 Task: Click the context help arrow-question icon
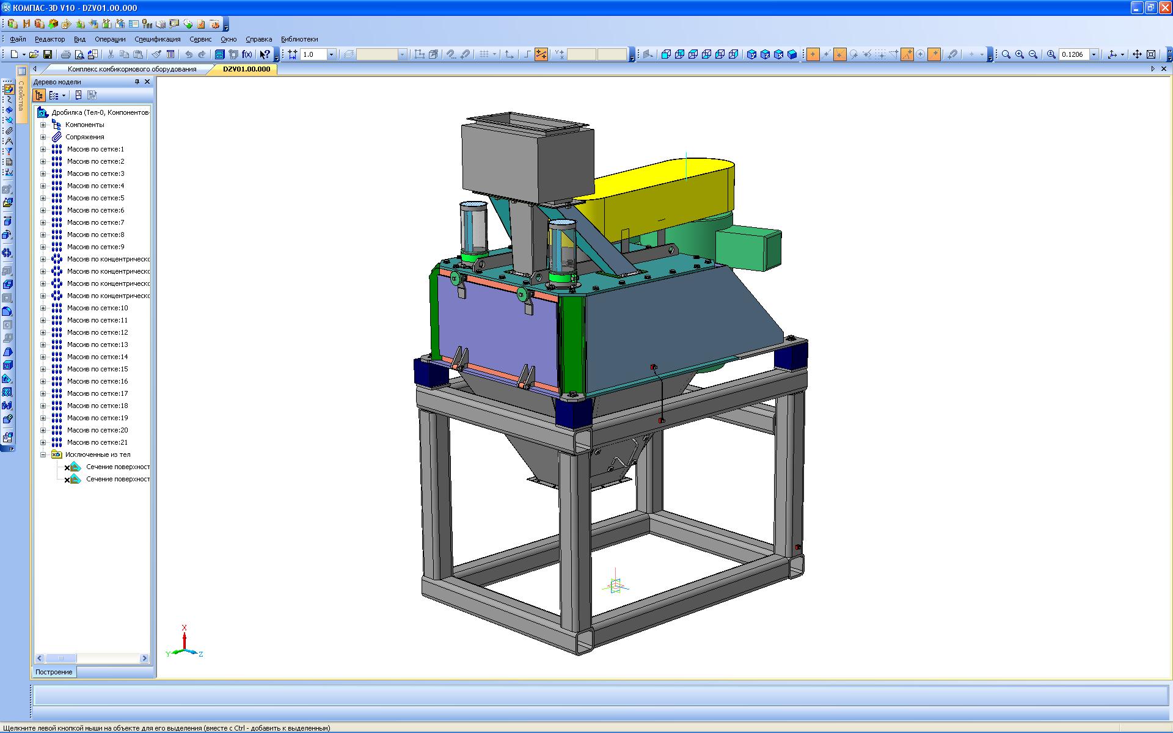[x=265, y=54]
